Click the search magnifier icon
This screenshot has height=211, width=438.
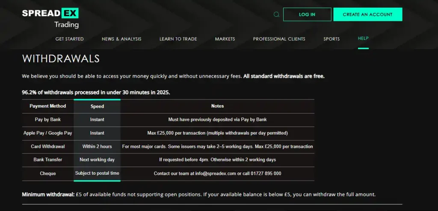[276, 14]
